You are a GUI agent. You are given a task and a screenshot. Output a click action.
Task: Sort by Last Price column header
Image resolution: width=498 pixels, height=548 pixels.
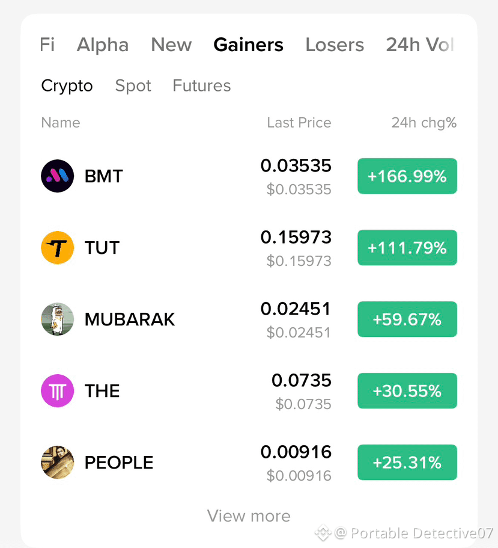(x=299, y=123)
